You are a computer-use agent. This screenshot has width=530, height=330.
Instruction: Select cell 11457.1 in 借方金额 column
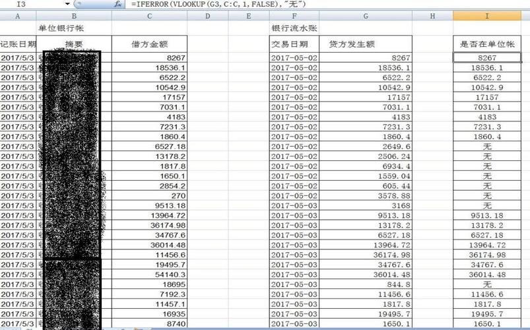[149, 304]
